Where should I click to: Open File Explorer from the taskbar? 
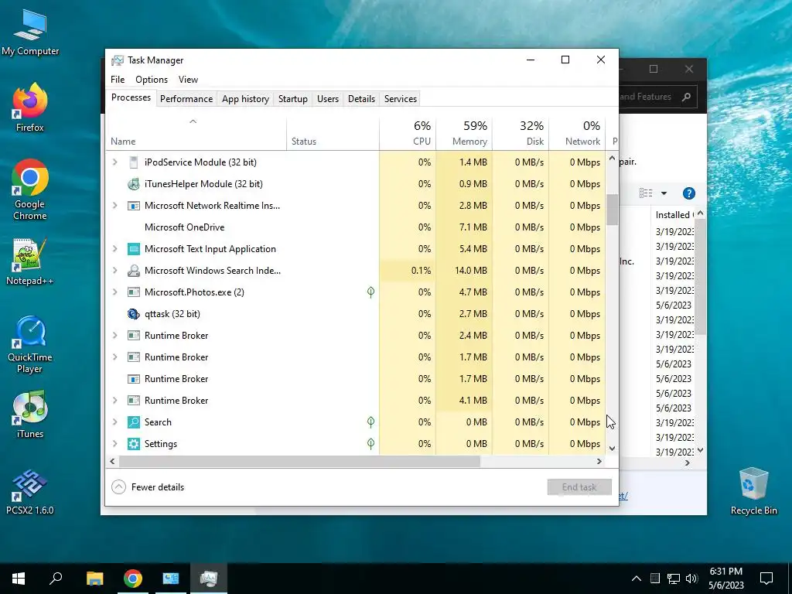[94, 579]
